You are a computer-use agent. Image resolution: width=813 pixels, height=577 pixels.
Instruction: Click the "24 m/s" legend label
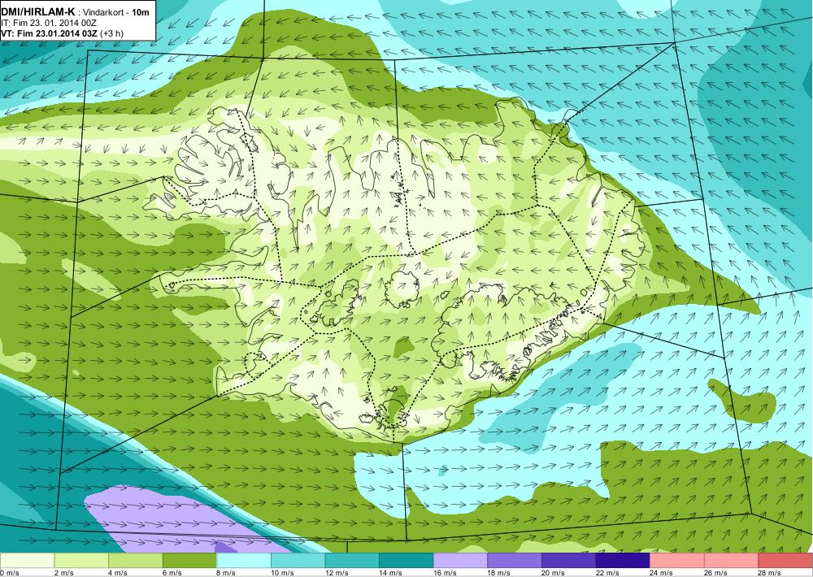[662, 573]
